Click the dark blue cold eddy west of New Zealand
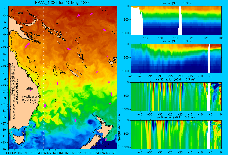Image resolution: width=228 pixels, height=155 pixels. coord(90,122)
